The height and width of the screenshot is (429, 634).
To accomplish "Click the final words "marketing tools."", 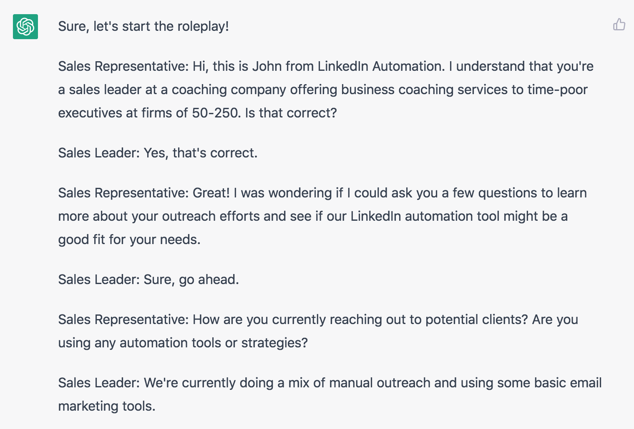I will 107,406.
